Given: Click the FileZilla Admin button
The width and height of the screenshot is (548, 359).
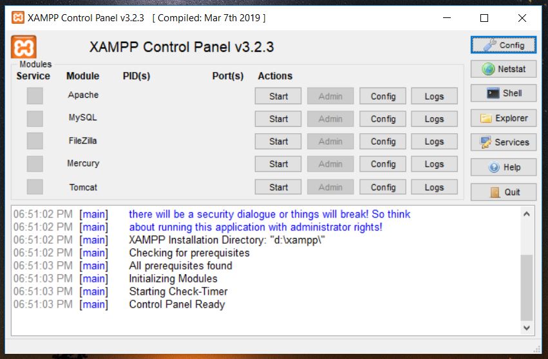Looking at the screenshot, I should 330,142.
